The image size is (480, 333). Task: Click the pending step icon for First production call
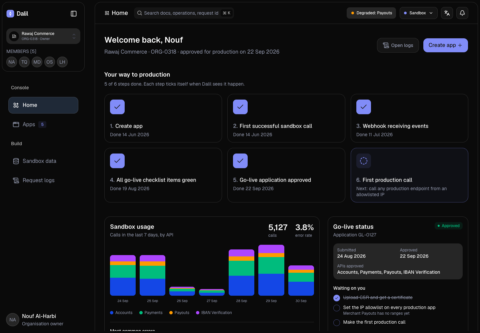(364, 161)
